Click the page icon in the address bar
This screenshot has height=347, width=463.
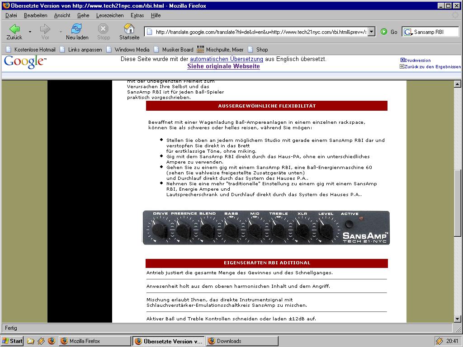tap(149, 32)
